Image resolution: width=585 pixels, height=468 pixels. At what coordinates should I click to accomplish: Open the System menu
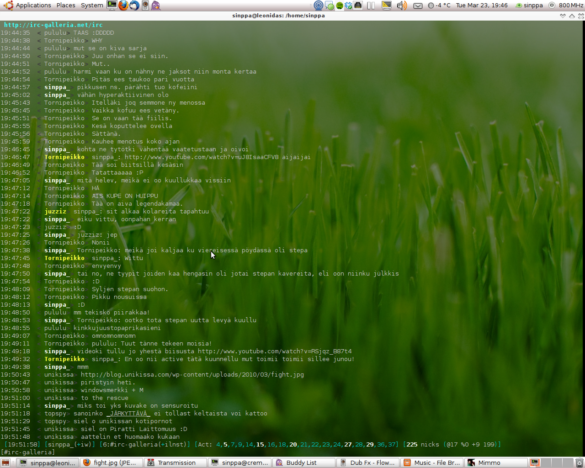coord(92,5)
